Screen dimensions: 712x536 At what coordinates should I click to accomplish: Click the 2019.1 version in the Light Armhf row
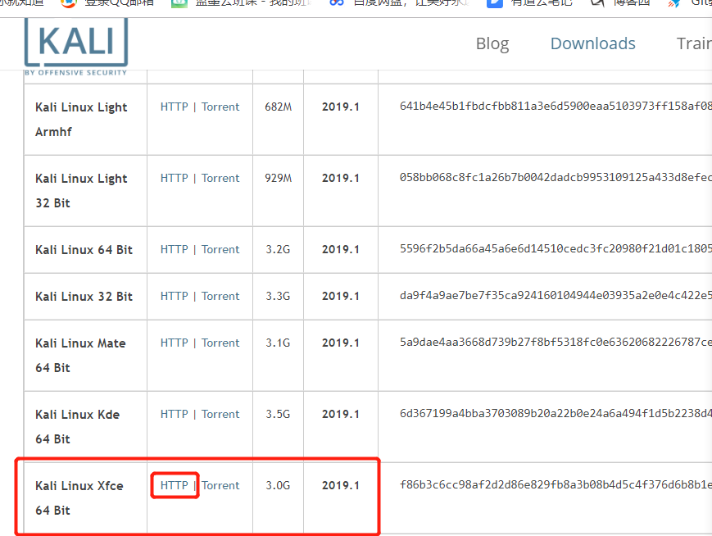[341, 107]
